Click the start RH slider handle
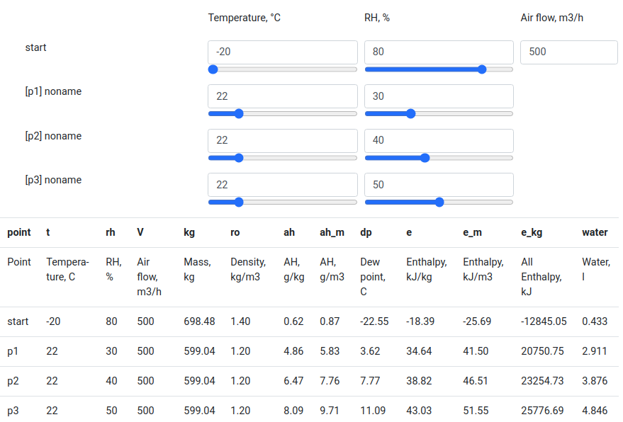This screenshot has width=623, height=422. pos(483,69)
